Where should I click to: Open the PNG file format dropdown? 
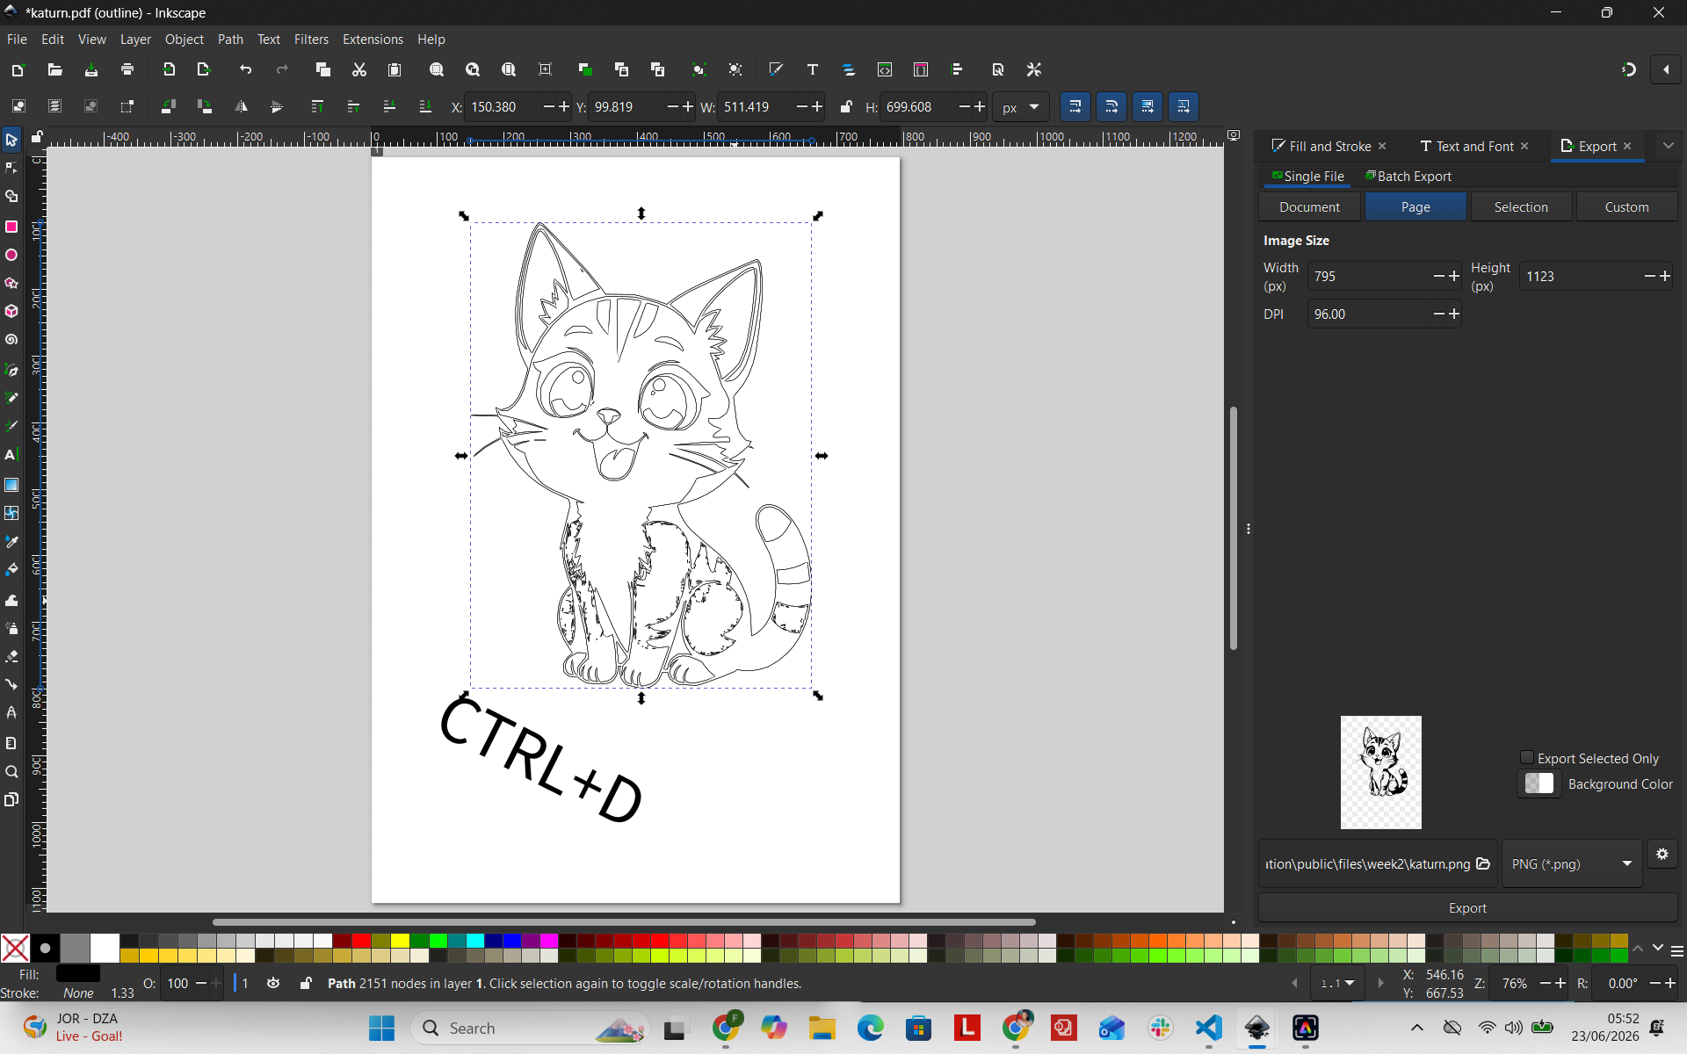[1572, 863]
